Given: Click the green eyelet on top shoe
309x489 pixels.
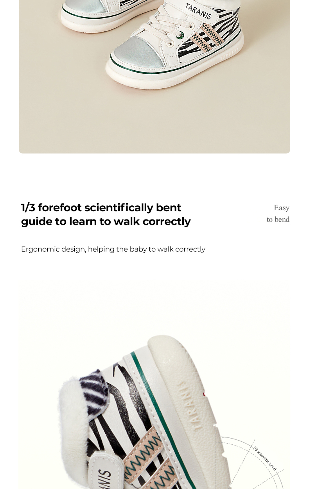Looking at the screenshot, I should (181, 36).
